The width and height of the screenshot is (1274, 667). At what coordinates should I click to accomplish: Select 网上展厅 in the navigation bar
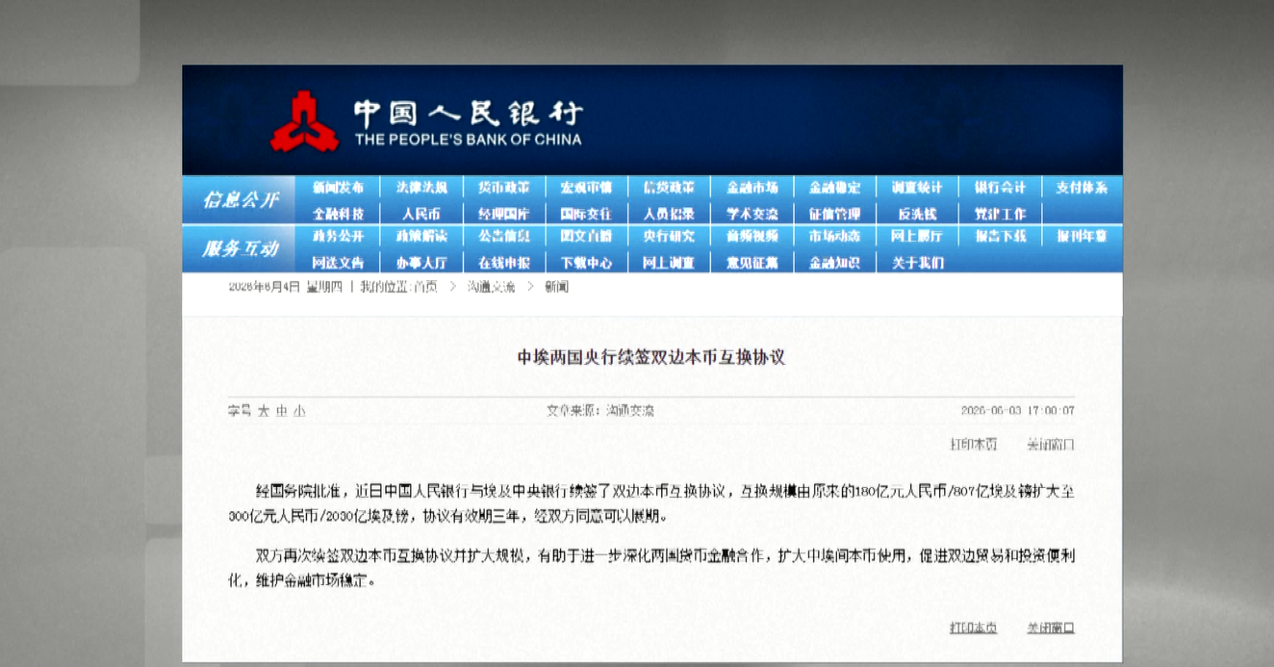click(917, 236)
